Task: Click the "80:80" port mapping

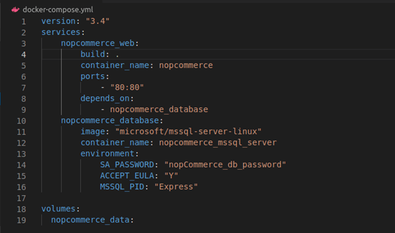Action: 127,87
